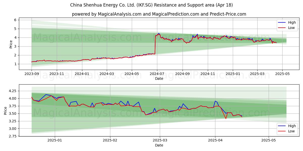Click the 2023-09 tick label on top chart

click(x=32, y=74)
